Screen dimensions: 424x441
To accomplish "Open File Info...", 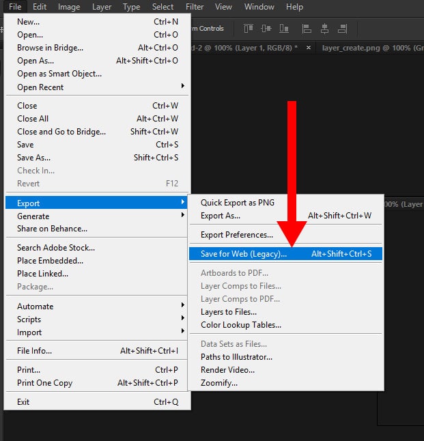I will click(96, 351).
